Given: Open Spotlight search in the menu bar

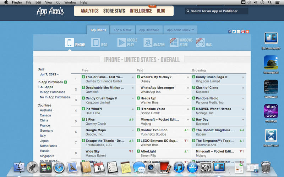Looking at the screenshot, I should pyautogui.click(x=270, y=2).
